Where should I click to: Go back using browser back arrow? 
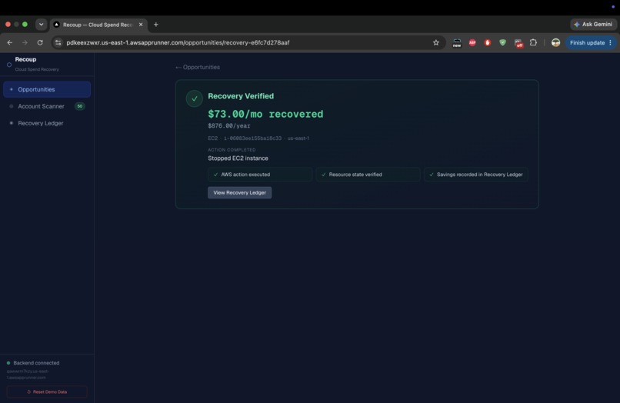(10, 43)
